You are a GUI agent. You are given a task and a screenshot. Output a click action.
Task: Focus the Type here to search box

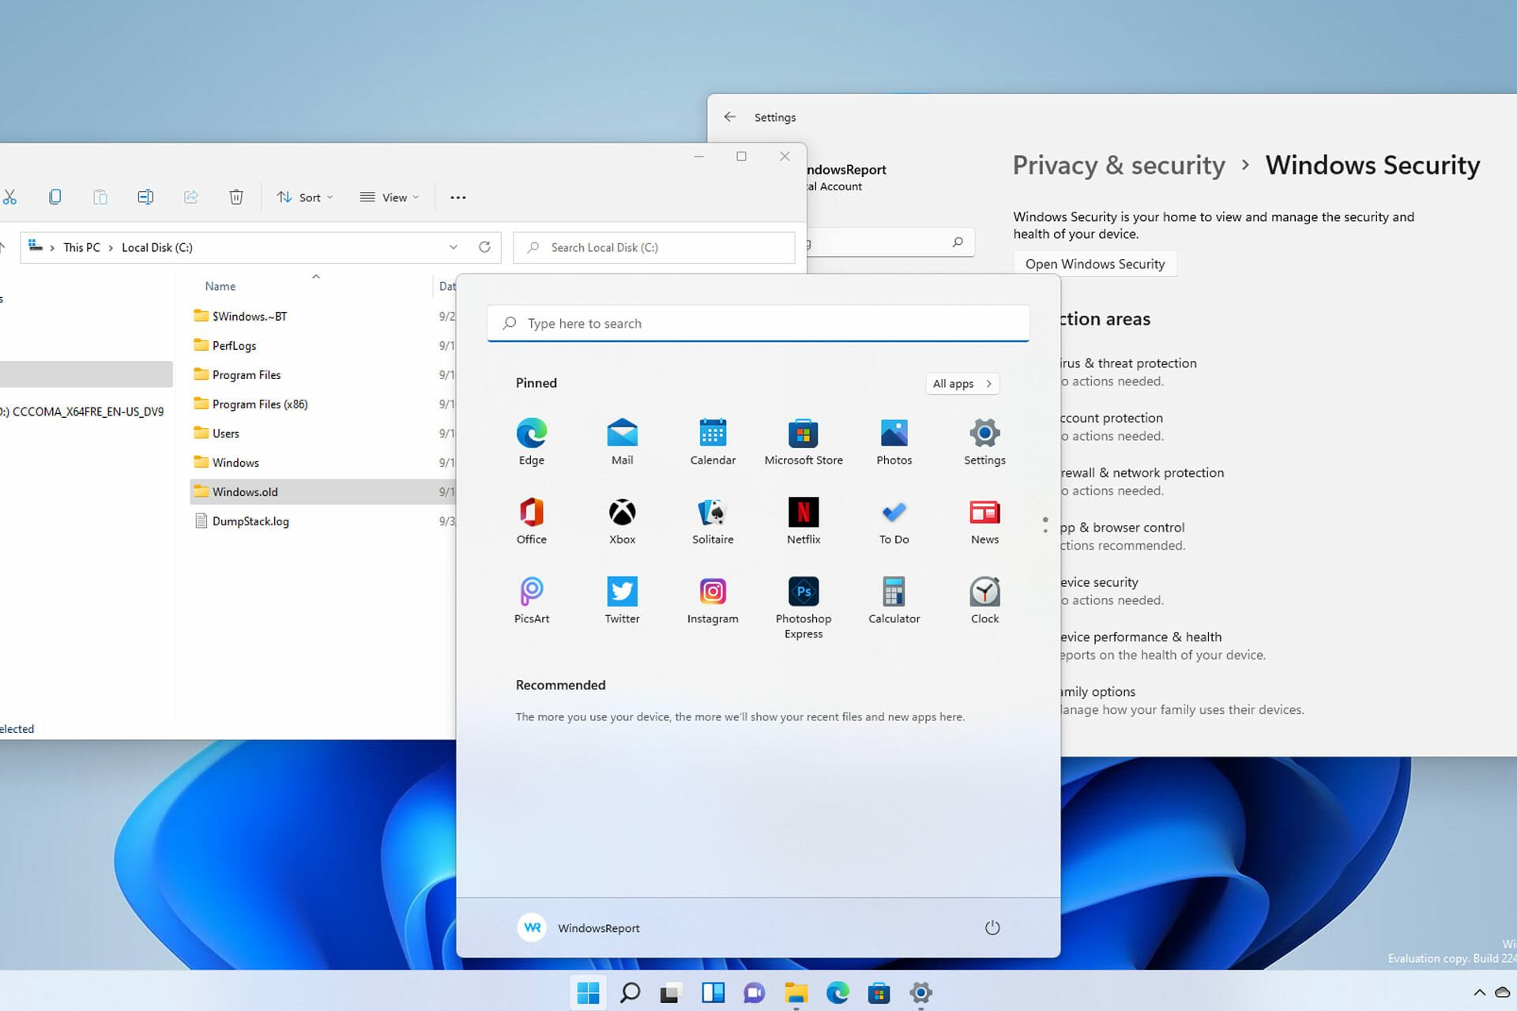click(758, 323)
